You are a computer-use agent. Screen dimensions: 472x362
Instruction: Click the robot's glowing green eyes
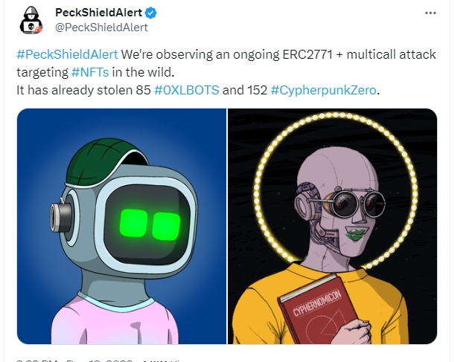pos(150,224)
